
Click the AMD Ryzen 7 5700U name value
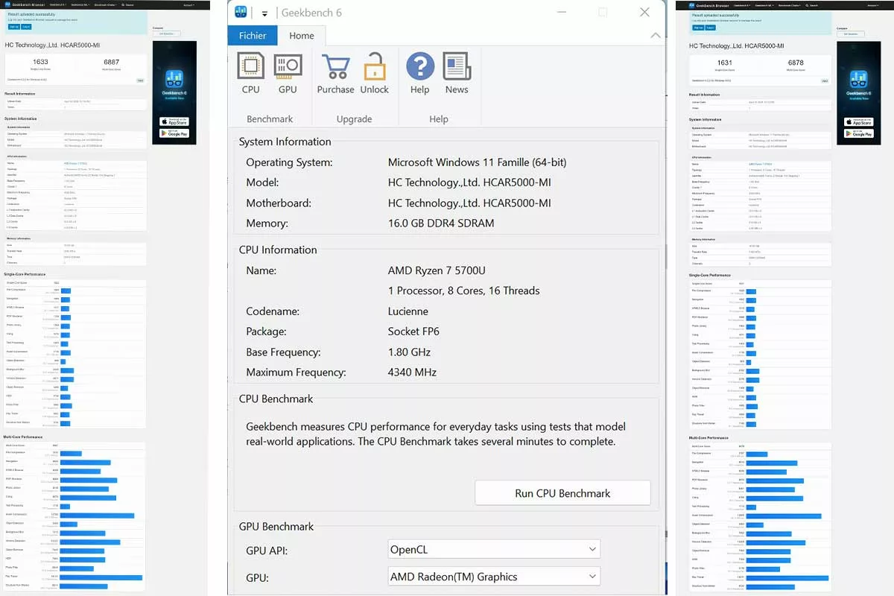[x=437, y=270]
